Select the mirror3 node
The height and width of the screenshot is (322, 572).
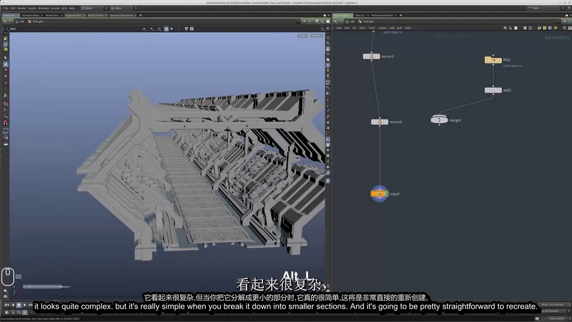point(371,57)
